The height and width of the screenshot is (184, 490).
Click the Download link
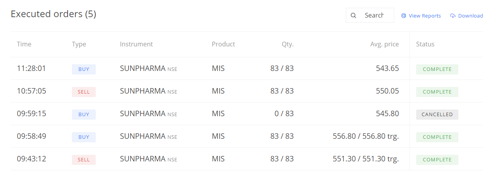pos(467,16)
